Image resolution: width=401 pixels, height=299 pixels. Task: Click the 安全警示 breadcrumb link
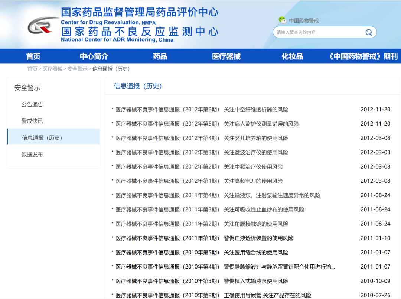click(x=78, y=69)
